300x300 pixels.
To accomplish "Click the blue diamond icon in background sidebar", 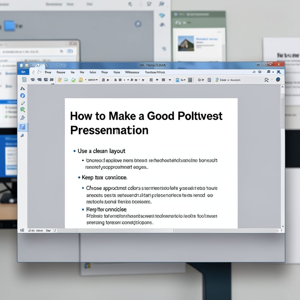I will point(162,16).
